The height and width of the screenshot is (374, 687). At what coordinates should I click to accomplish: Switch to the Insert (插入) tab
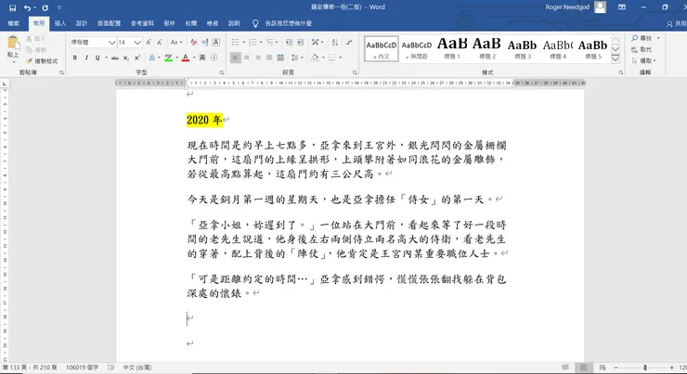[60, 23]
